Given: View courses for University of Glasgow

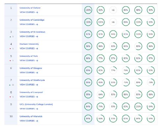Looking at the screenshot, I should click(x=29, y=73).
